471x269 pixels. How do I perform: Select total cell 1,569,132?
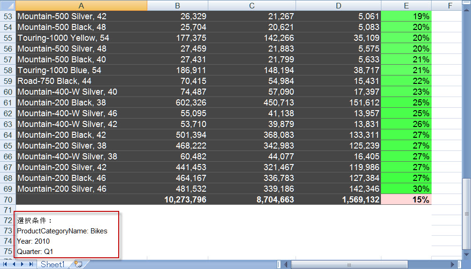coord(339,200)
